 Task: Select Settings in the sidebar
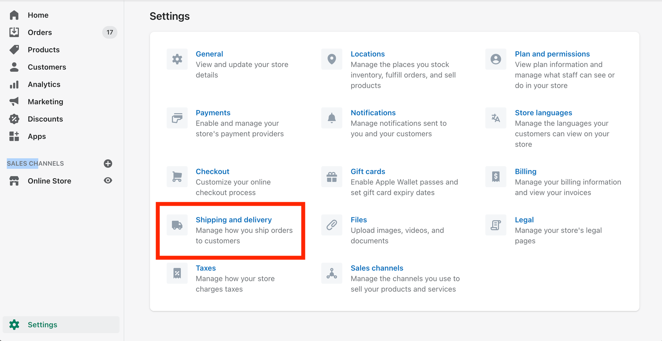click(42, 324)
